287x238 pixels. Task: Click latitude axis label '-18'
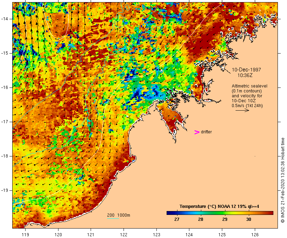pos(5,156)
